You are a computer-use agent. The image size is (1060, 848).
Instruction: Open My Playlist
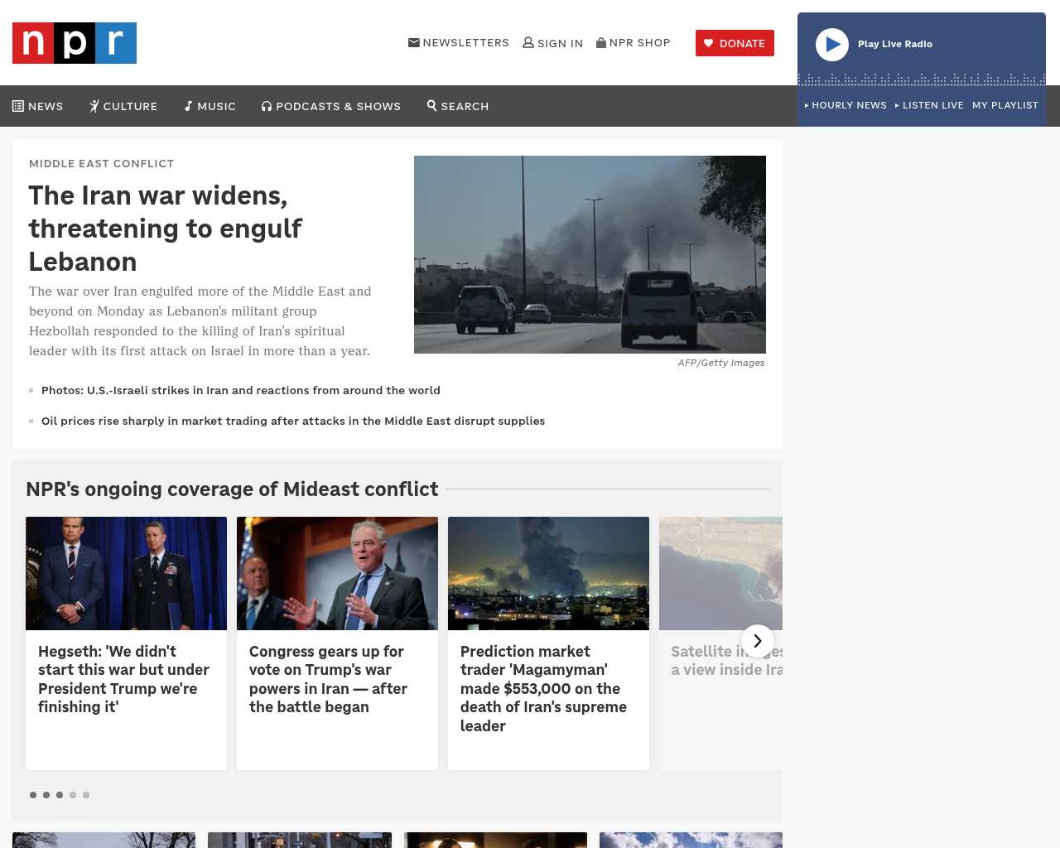1005,105
